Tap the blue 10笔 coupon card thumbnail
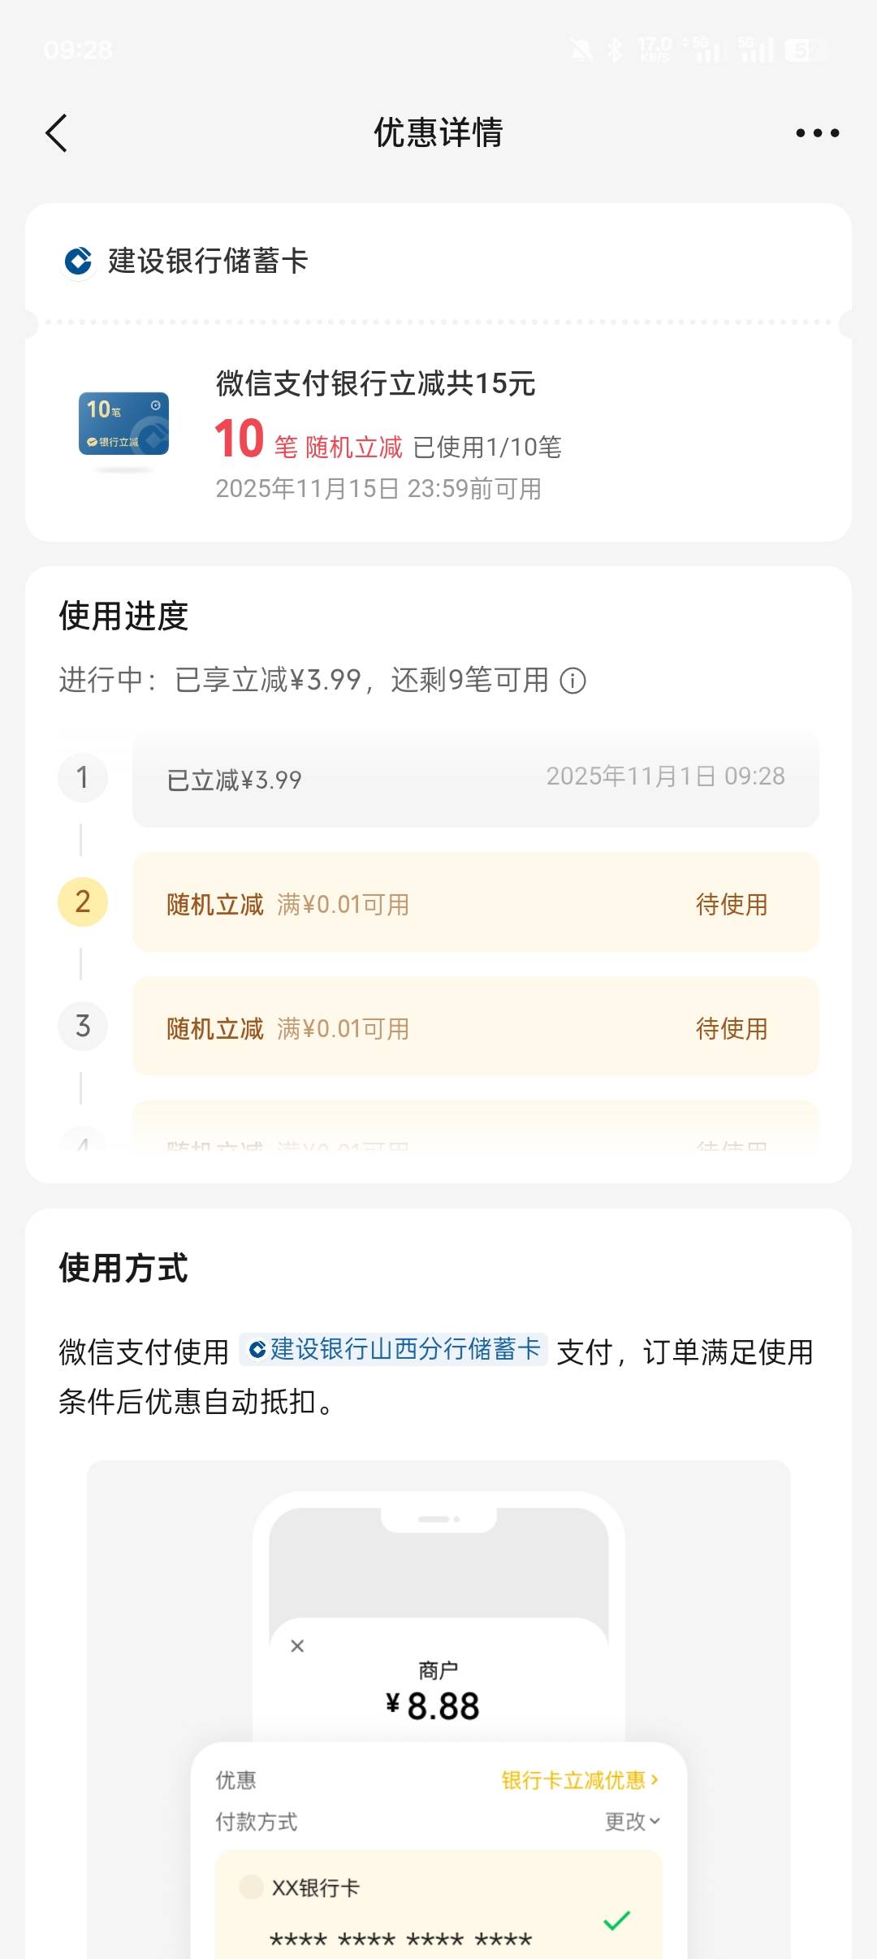 (123, 424)
